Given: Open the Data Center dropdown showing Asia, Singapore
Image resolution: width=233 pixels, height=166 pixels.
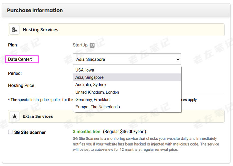Looking at the screenshot, I should 127,59.
